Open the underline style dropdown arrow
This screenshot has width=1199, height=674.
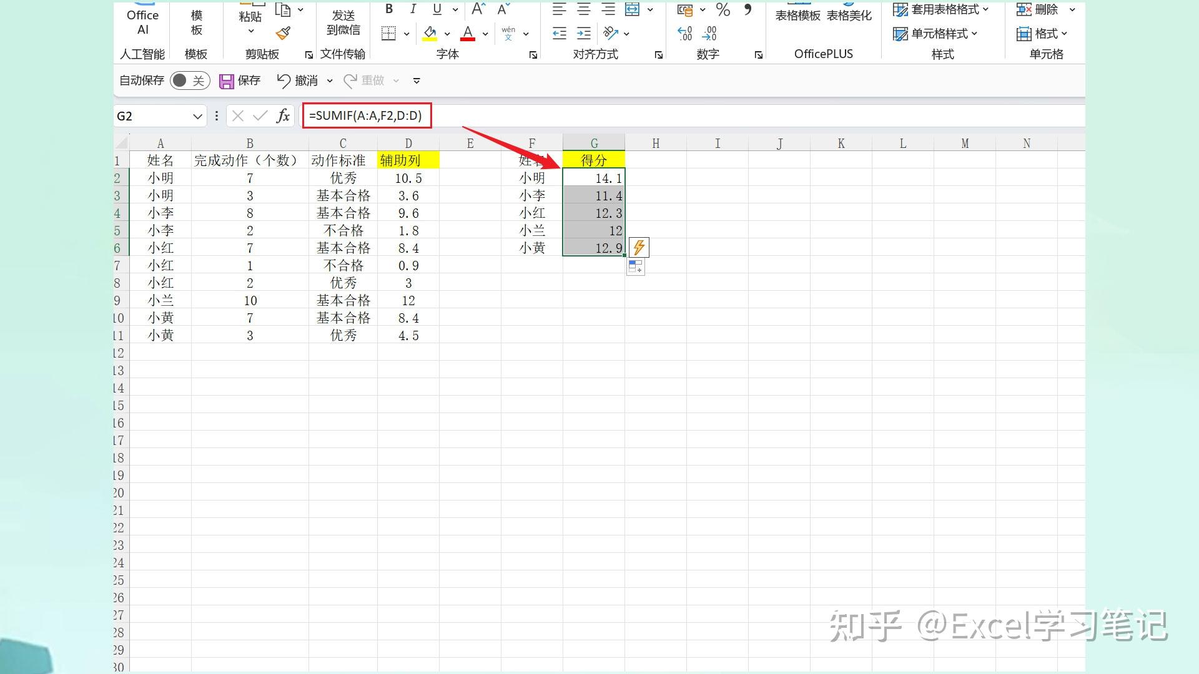pos(455,9)
